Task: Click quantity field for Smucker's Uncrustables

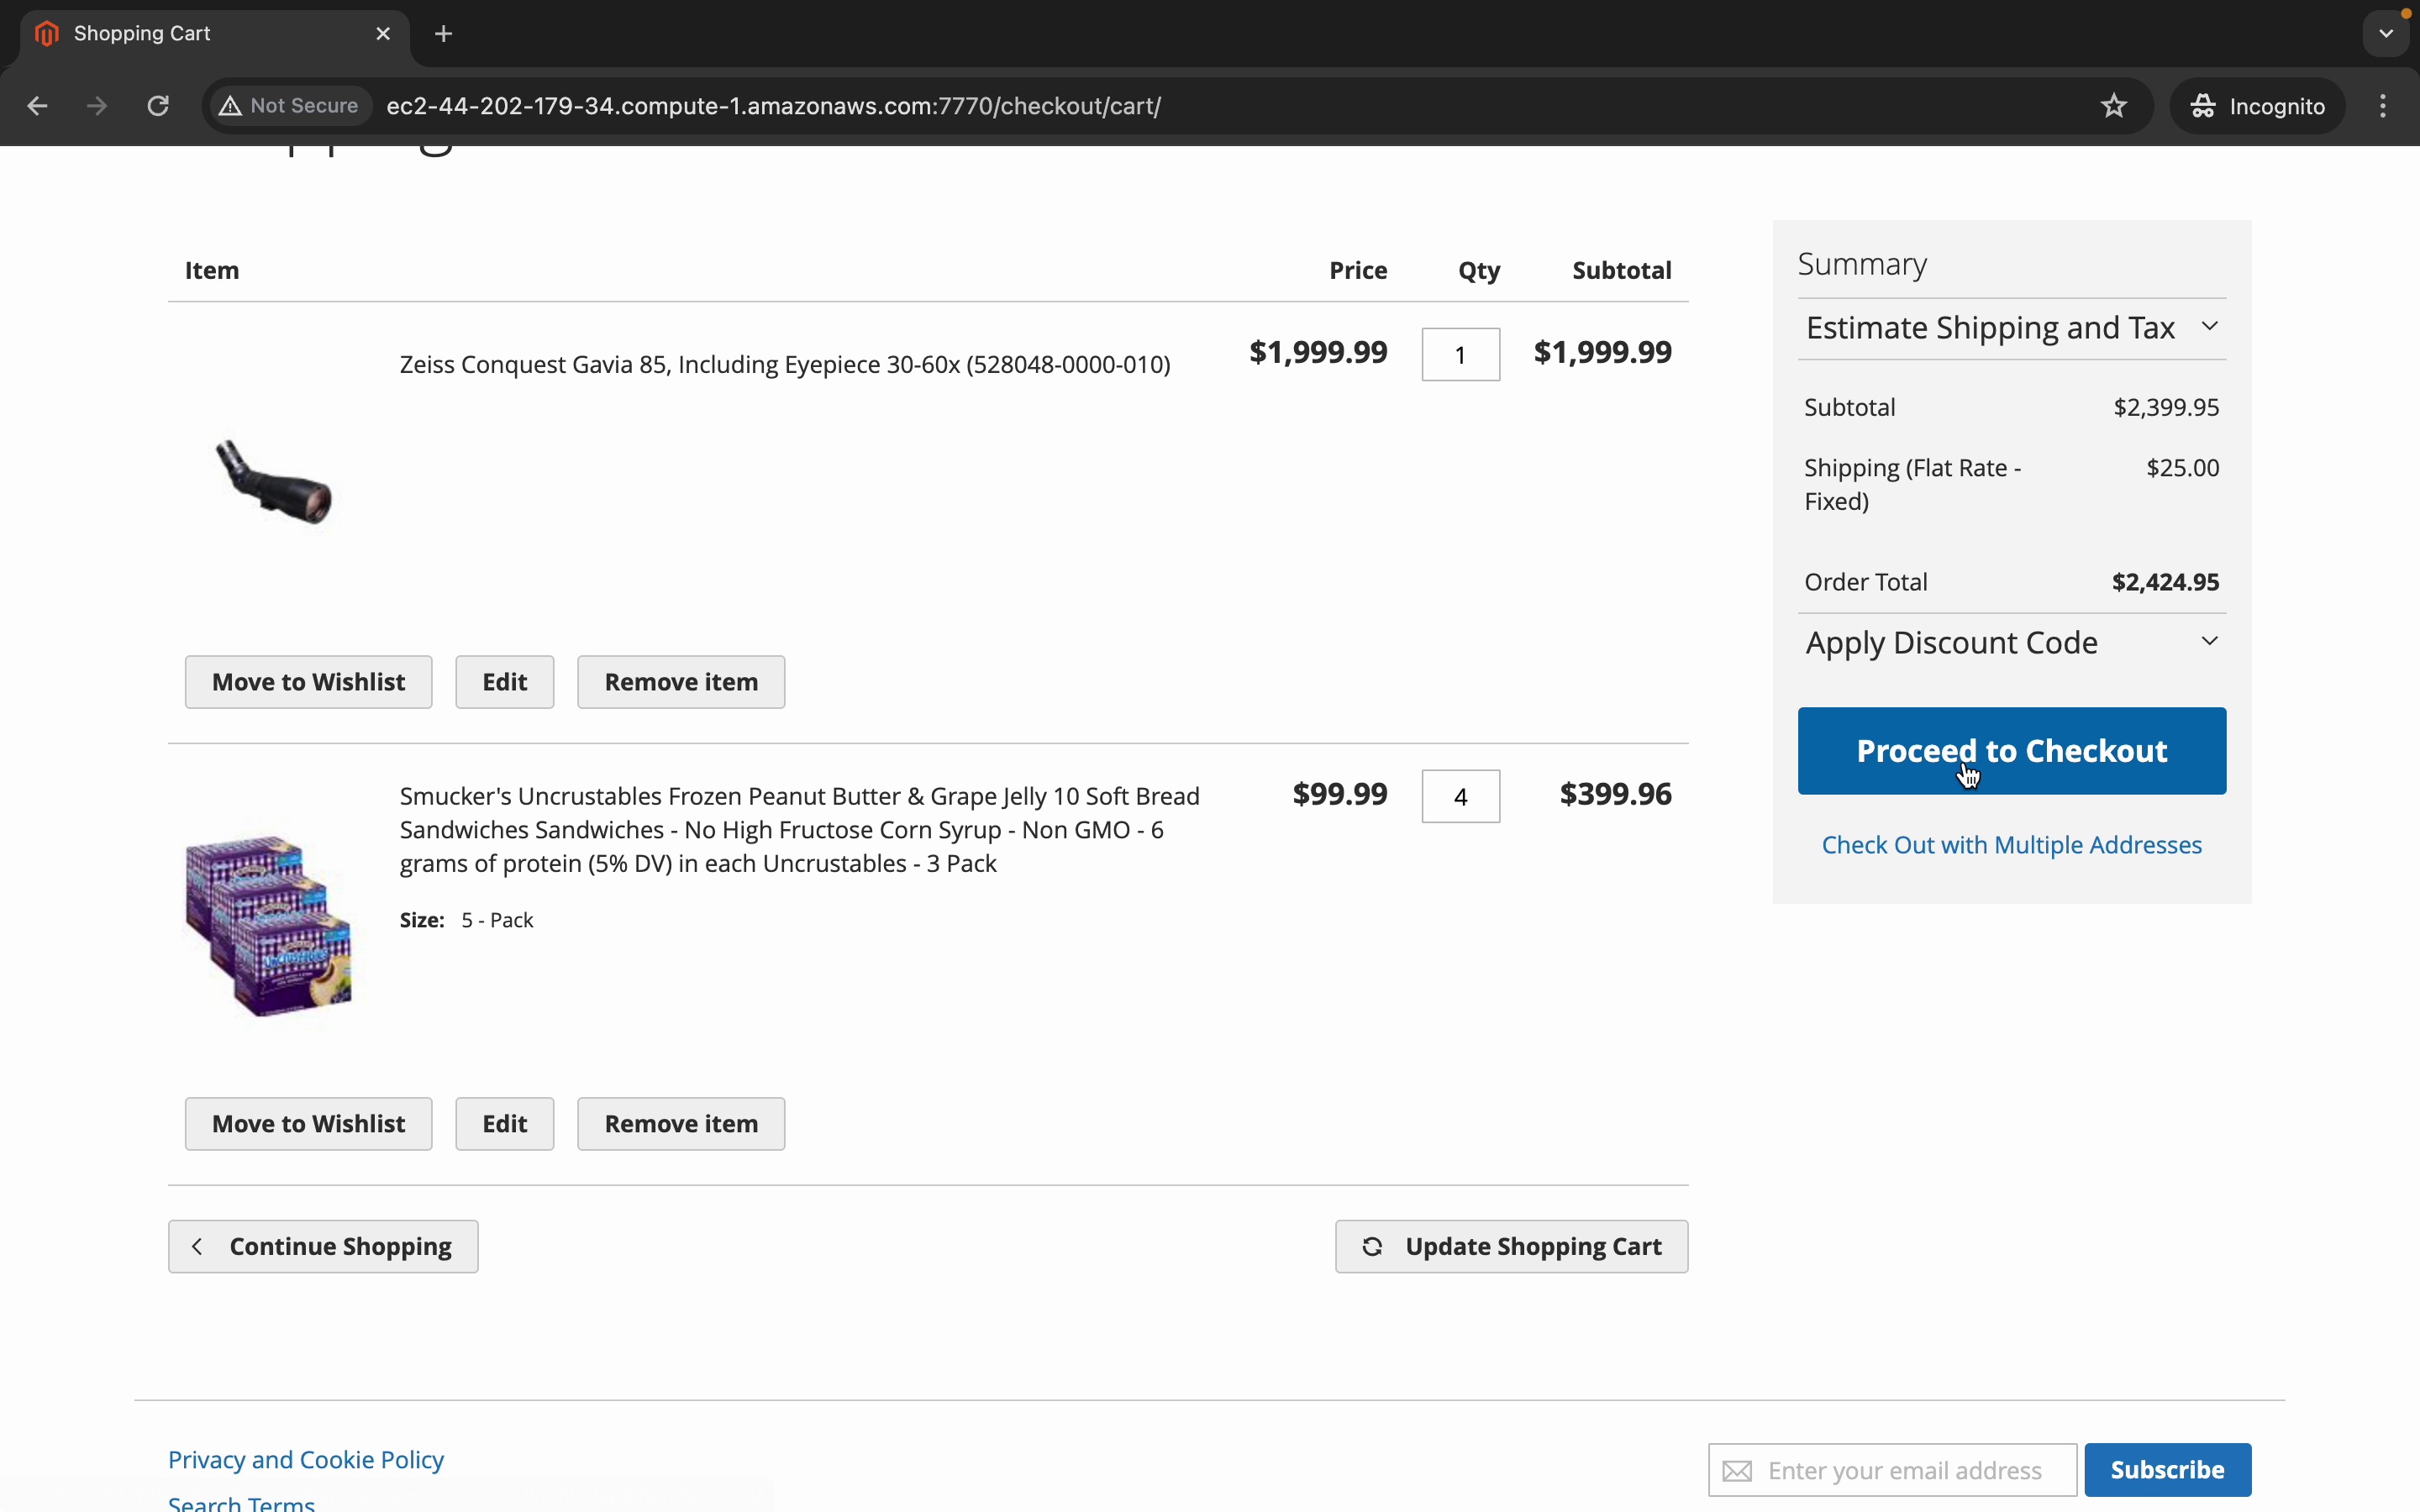Action: point(1460,797)
